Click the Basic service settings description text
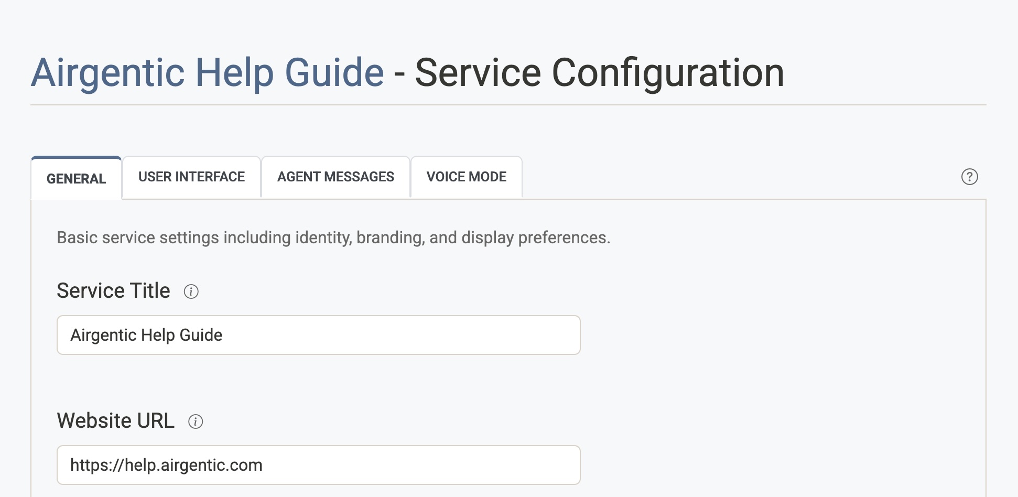This screenshot has height=497, width=1018. pos(333,237)
